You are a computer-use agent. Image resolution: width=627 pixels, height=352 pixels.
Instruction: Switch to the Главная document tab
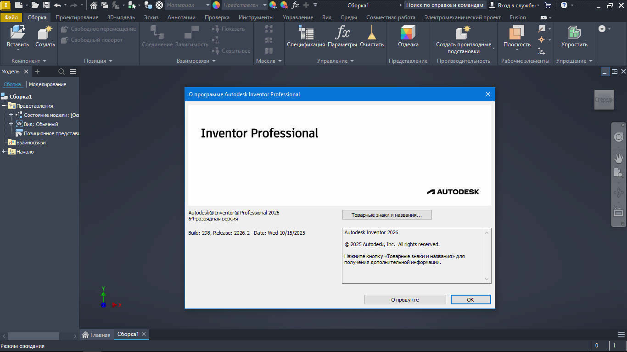pyautogui.click(x=96, y=335)
